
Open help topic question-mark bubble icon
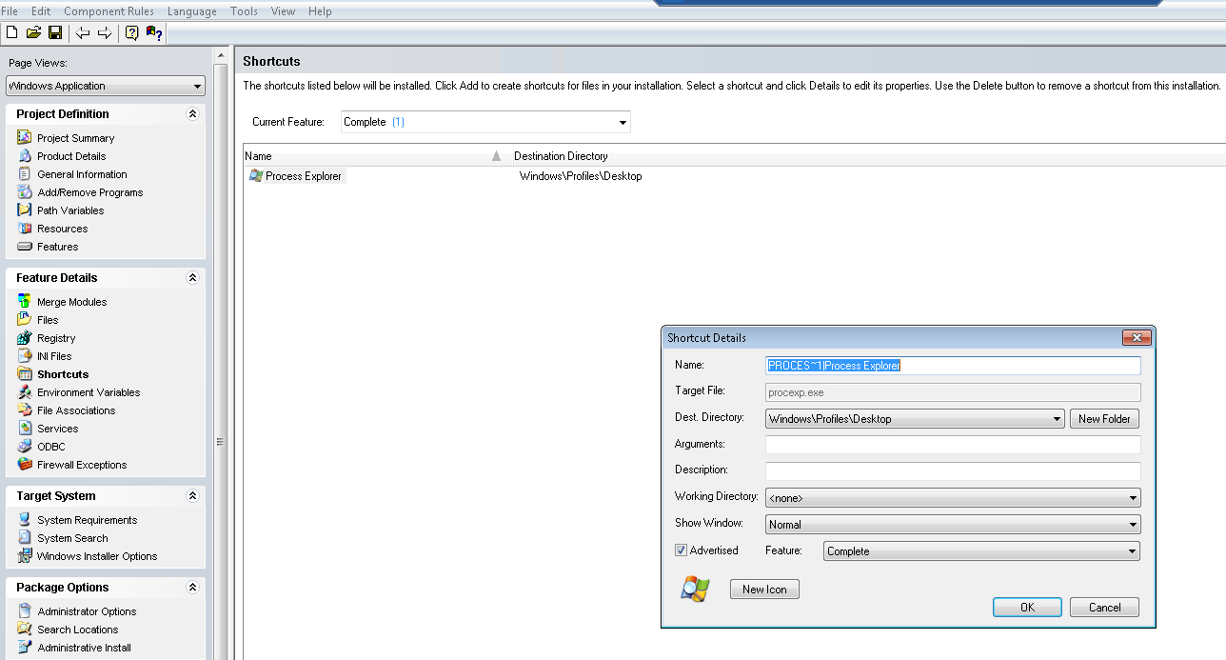pos(131,33)
